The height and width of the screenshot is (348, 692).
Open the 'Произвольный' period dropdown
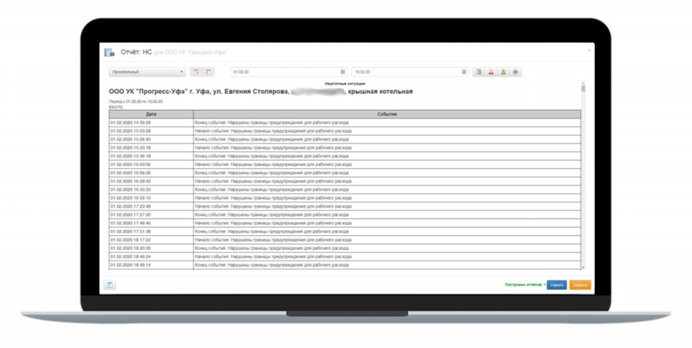coord(147,71)
